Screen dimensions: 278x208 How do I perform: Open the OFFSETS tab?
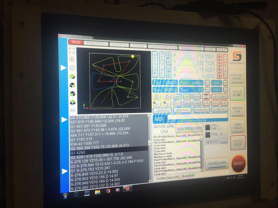pos(119,45)
